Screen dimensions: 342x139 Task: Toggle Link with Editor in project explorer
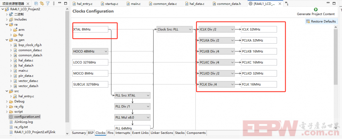pyautogui.click(x=42, y=4)
